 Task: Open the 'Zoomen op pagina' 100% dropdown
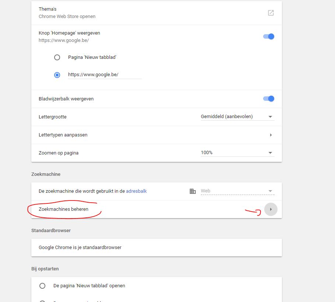click(x=237, y=153)
